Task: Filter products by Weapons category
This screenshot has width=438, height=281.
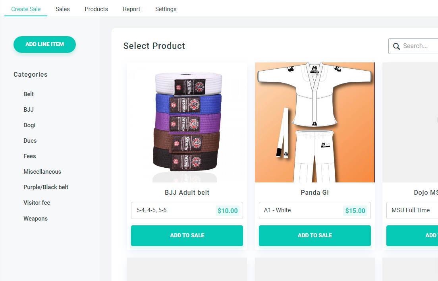Action: tap(35, 219)
